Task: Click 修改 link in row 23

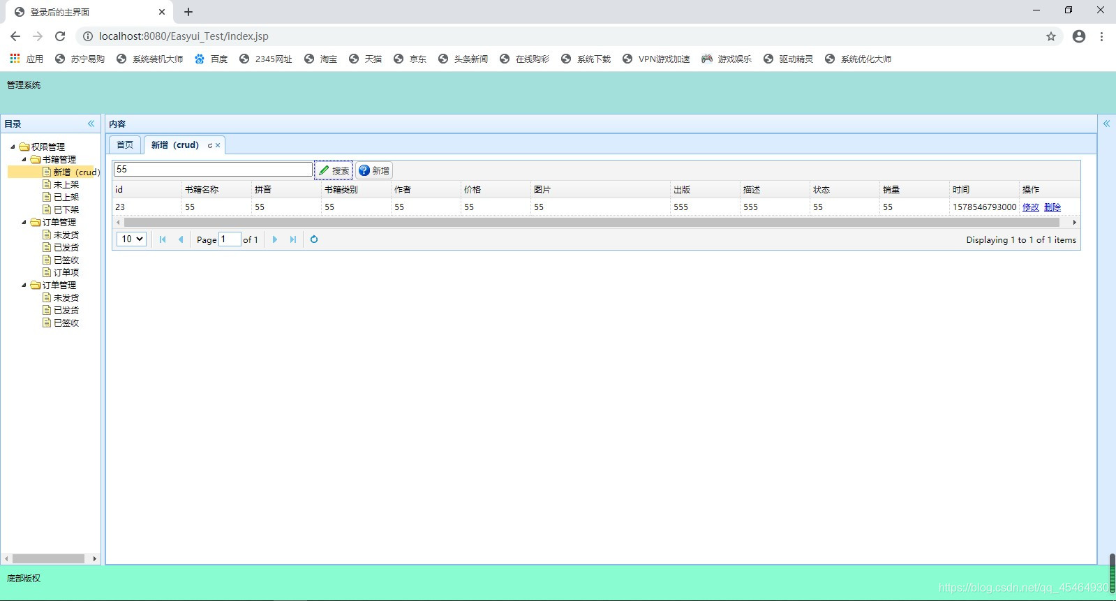Action: (1031, 207)
